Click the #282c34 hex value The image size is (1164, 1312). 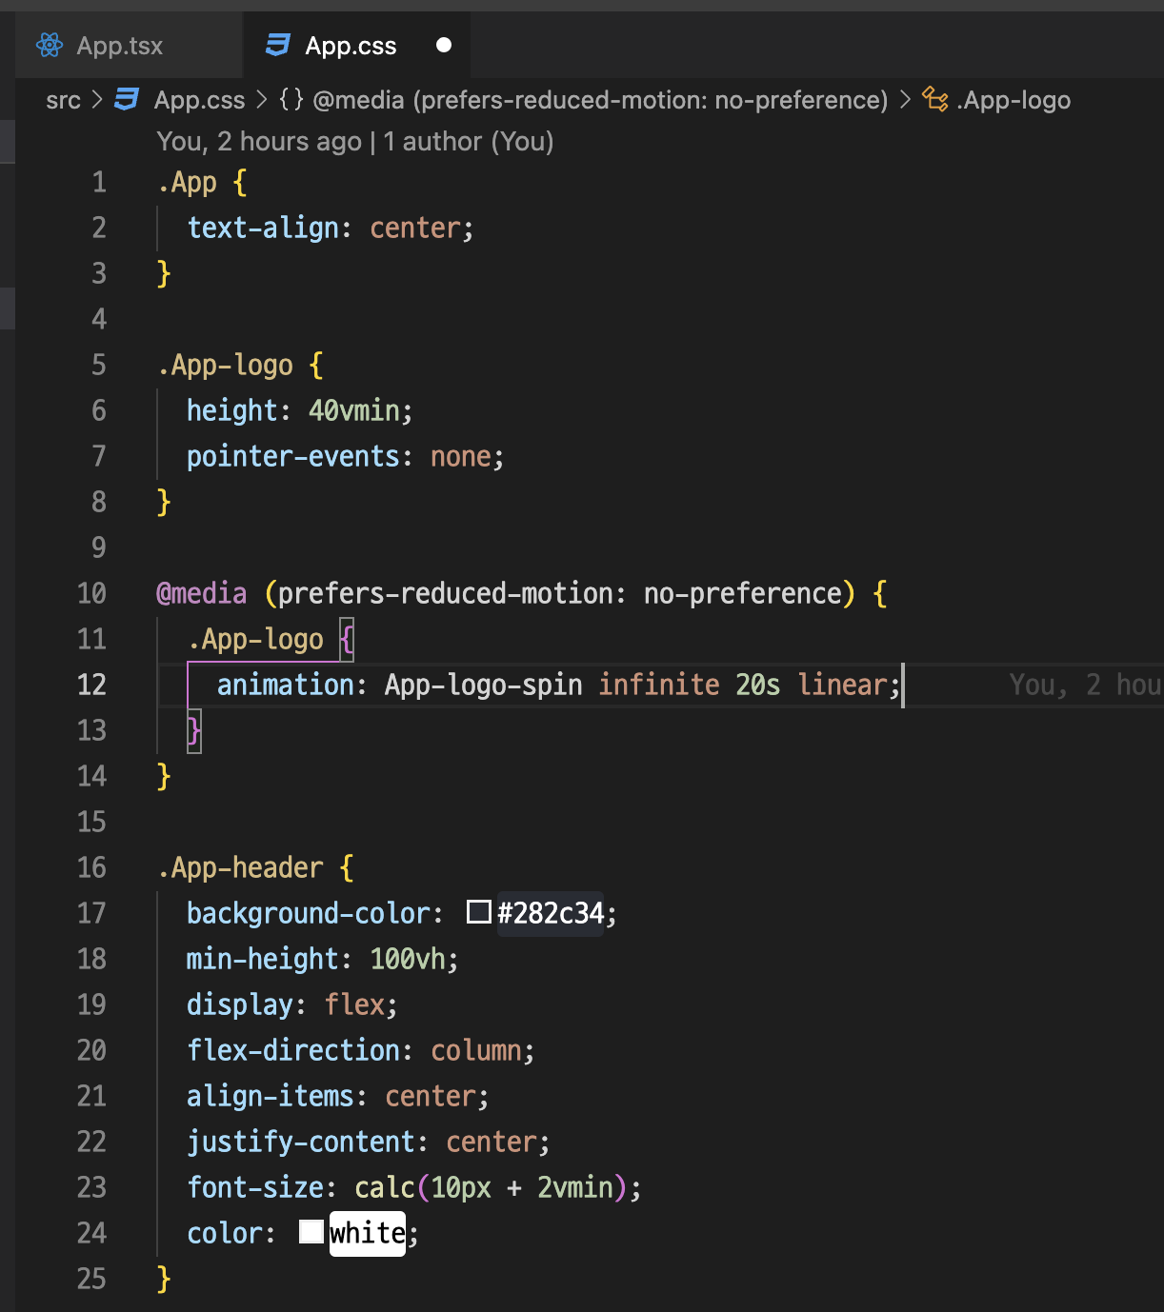(551, 914)
